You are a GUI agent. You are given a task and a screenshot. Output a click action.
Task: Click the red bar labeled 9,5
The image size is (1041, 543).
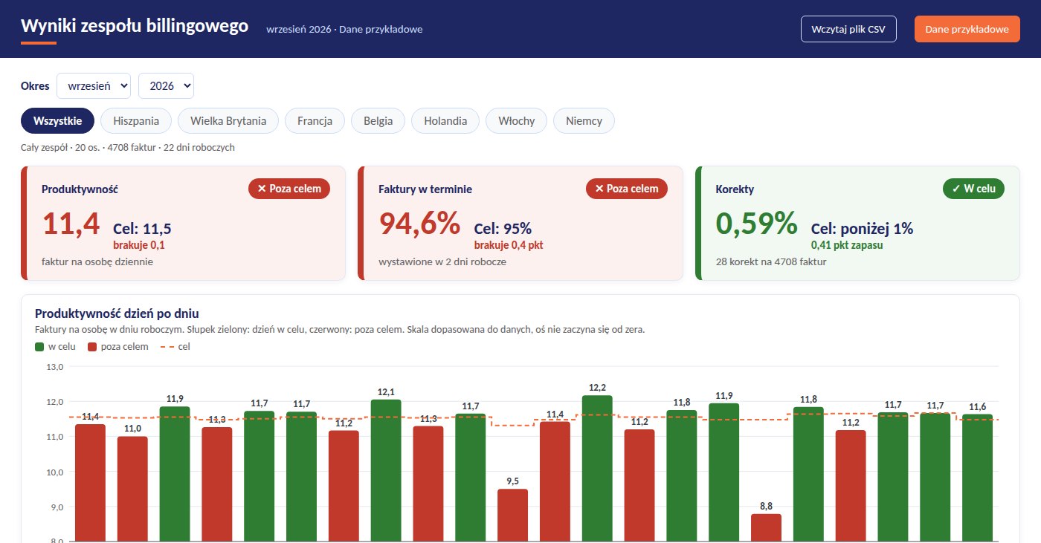(x=512, y=515)
